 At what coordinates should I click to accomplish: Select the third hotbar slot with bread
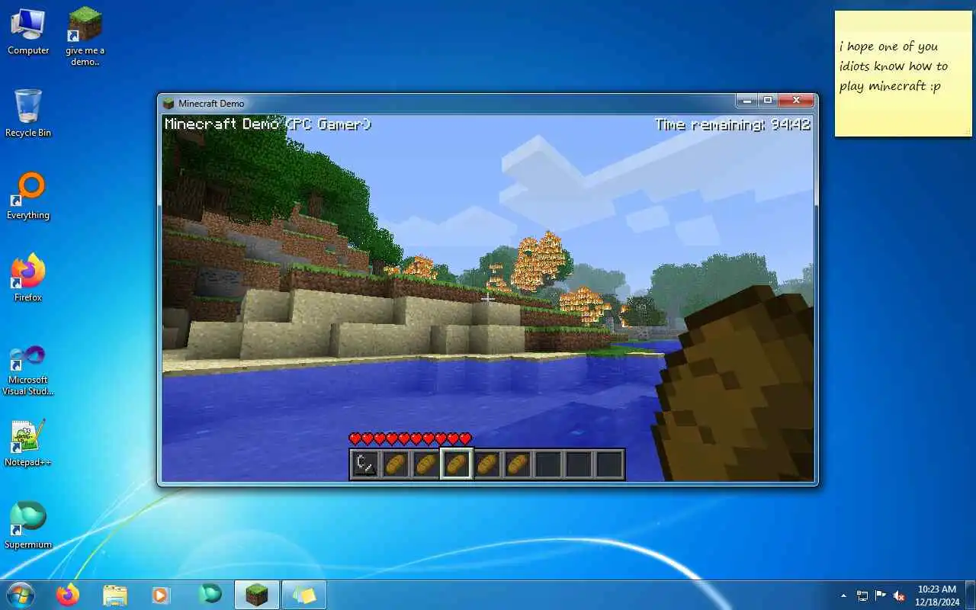tap(426, 464)
